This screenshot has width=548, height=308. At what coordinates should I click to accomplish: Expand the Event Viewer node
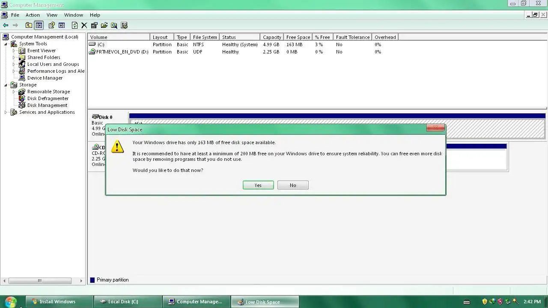point(14,50)
